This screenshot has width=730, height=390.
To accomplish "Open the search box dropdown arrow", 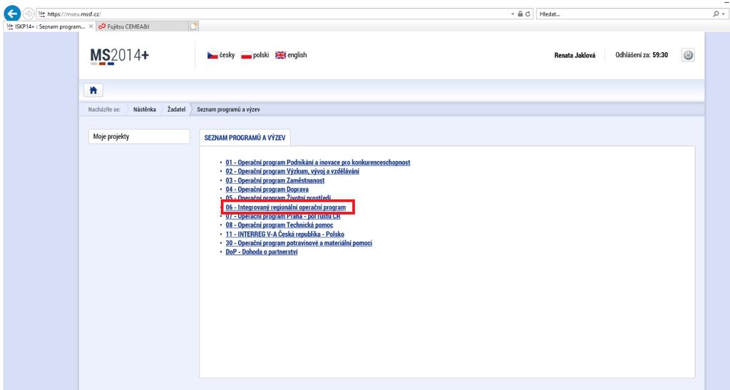I will 723,14.
